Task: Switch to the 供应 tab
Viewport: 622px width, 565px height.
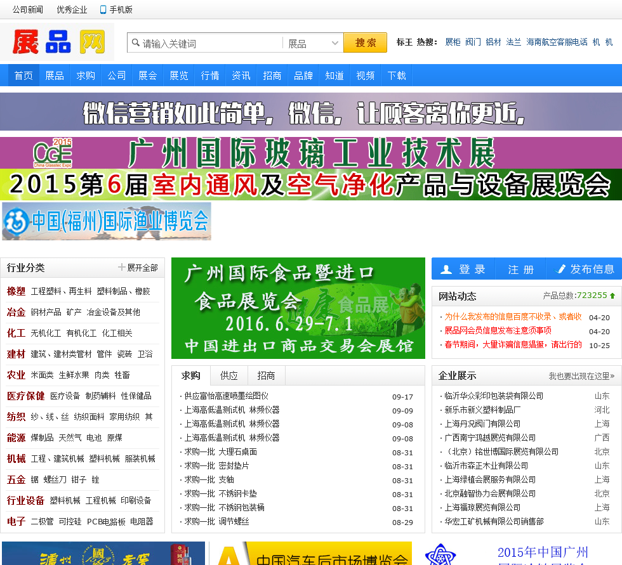Action: [x=229, y=375]
